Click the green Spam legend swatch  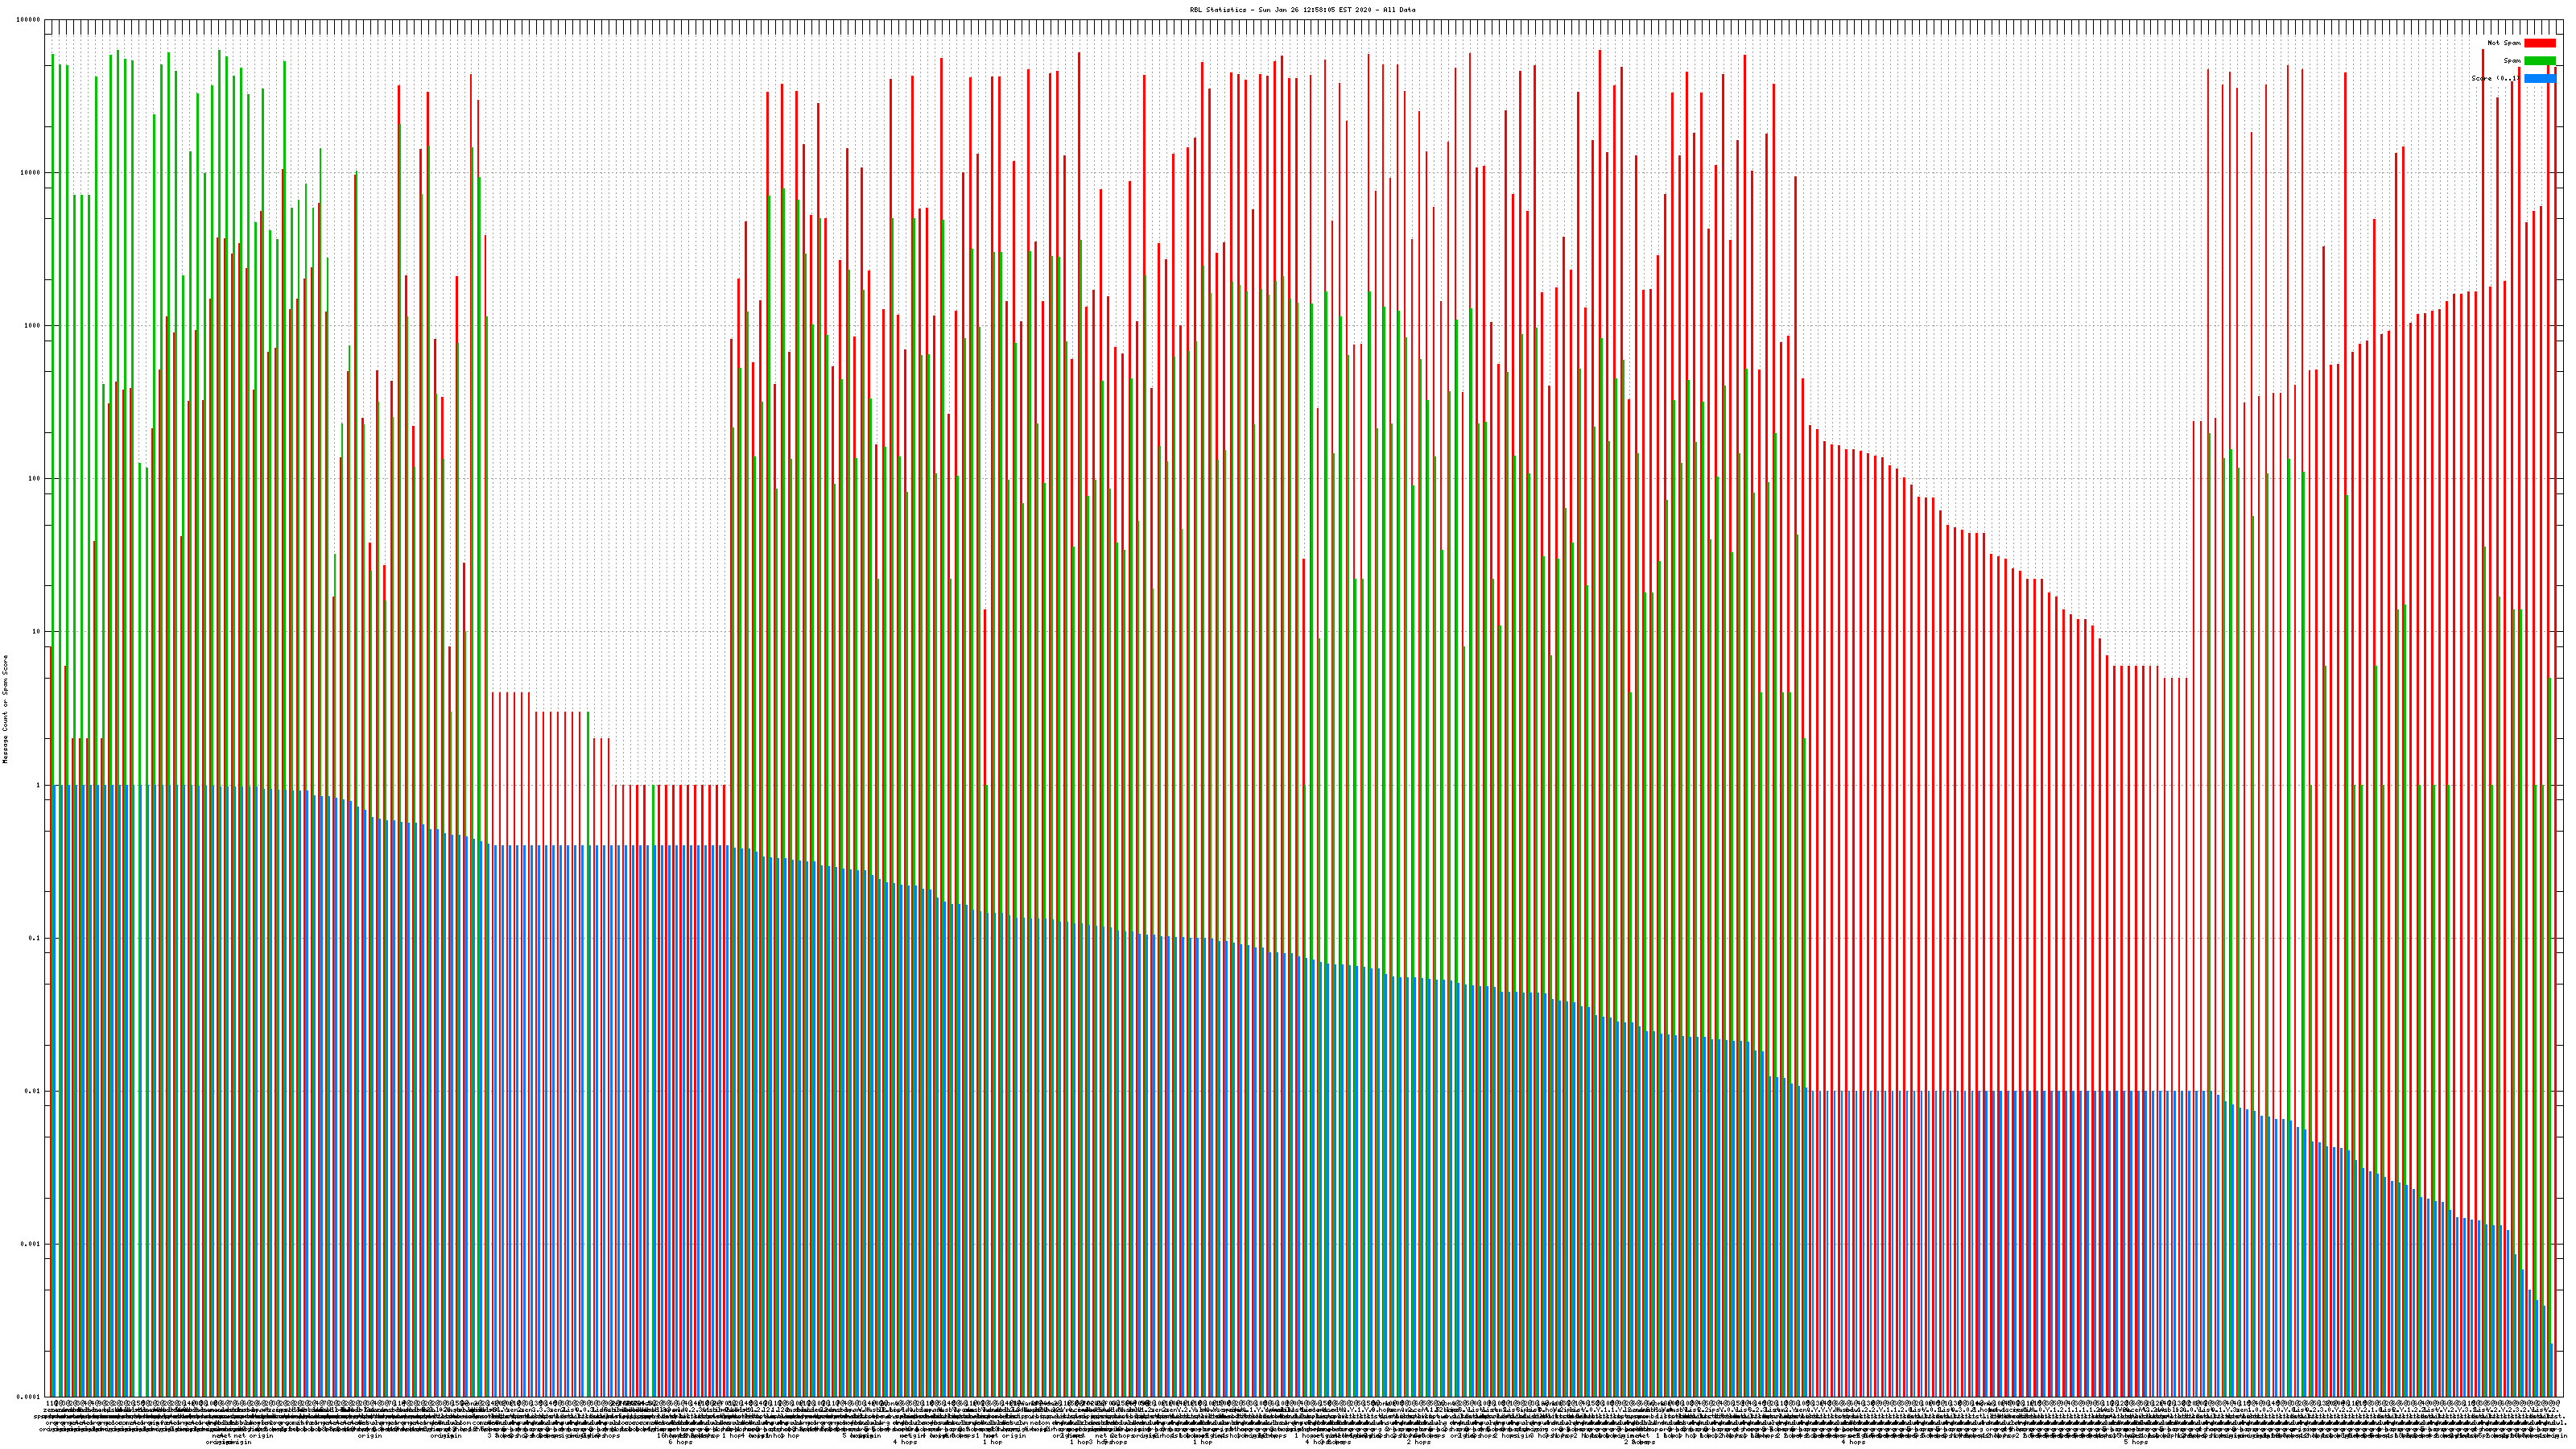pyautogui.click(x=2539, y=61)
